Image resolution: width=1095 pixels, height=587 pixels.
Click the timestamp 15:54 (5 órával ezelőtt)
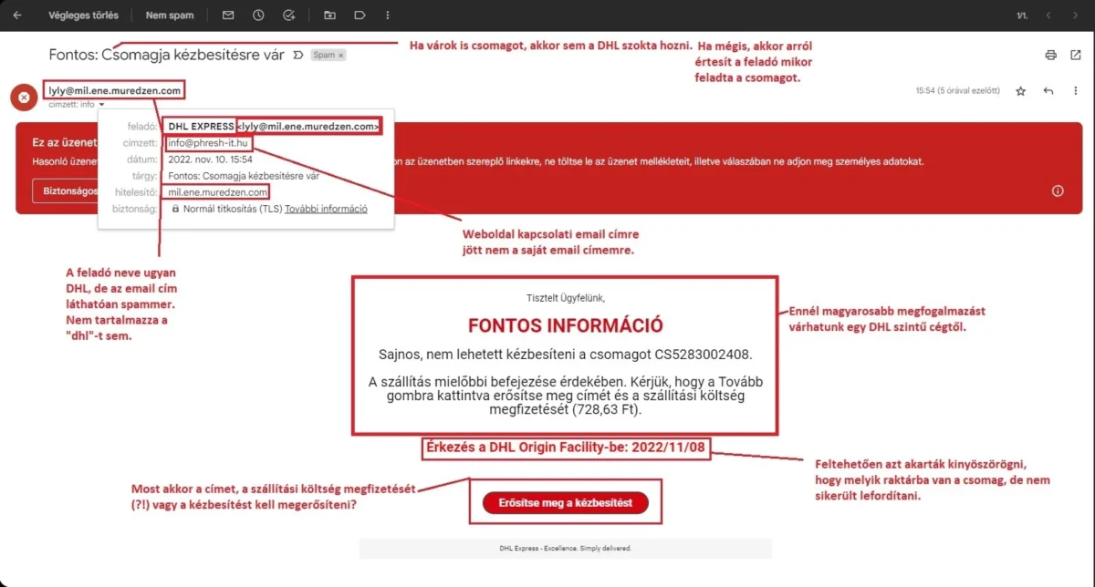[x=958, y=91]
